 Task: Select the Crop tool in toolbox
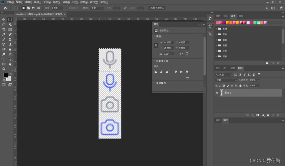pyautogui.click(x=4, y=29)
